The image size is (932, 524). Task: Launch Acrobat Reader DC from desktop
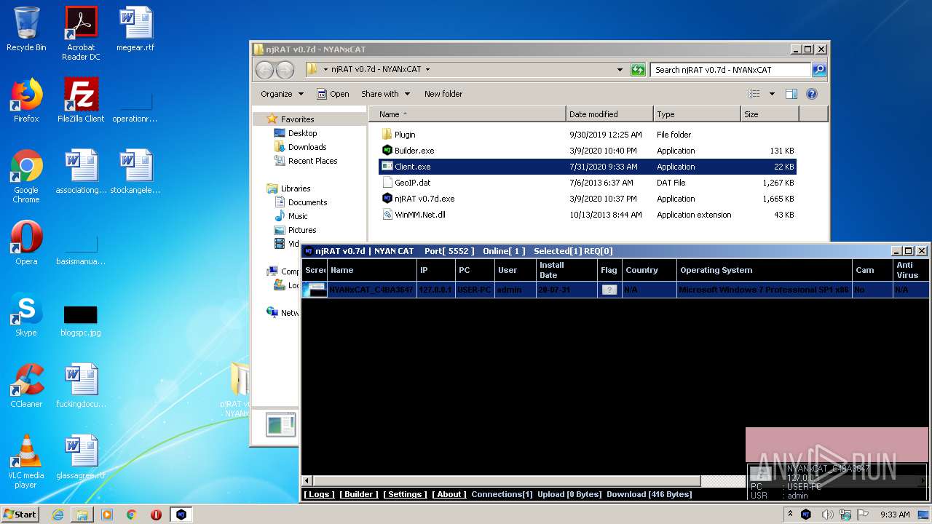click(81, 34)
